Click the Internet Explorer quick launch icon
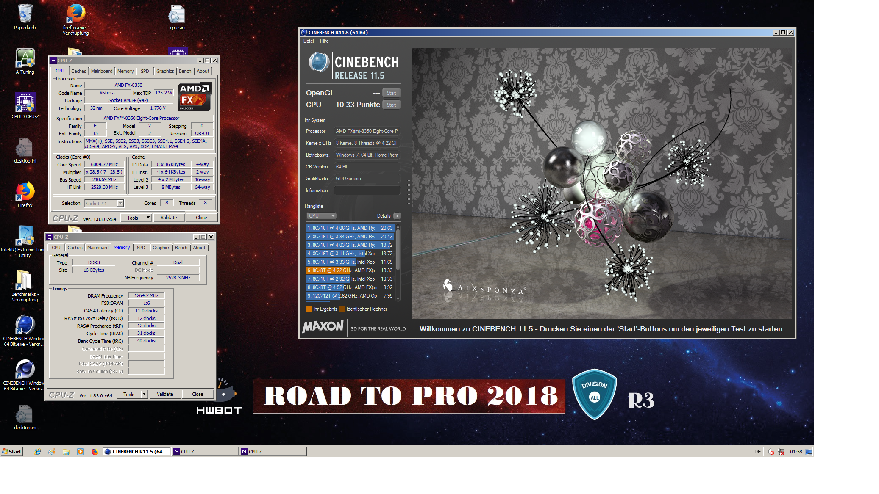Screen dimensions: 879x494 [38, 452]
